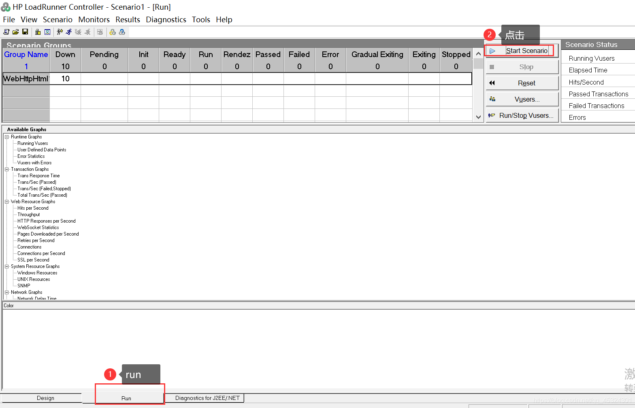
Task: Select HTTP Responses per Second graph
Action: 47,221
